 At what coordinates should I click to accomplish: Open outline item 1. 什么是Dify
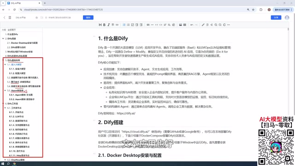(12, 34)
